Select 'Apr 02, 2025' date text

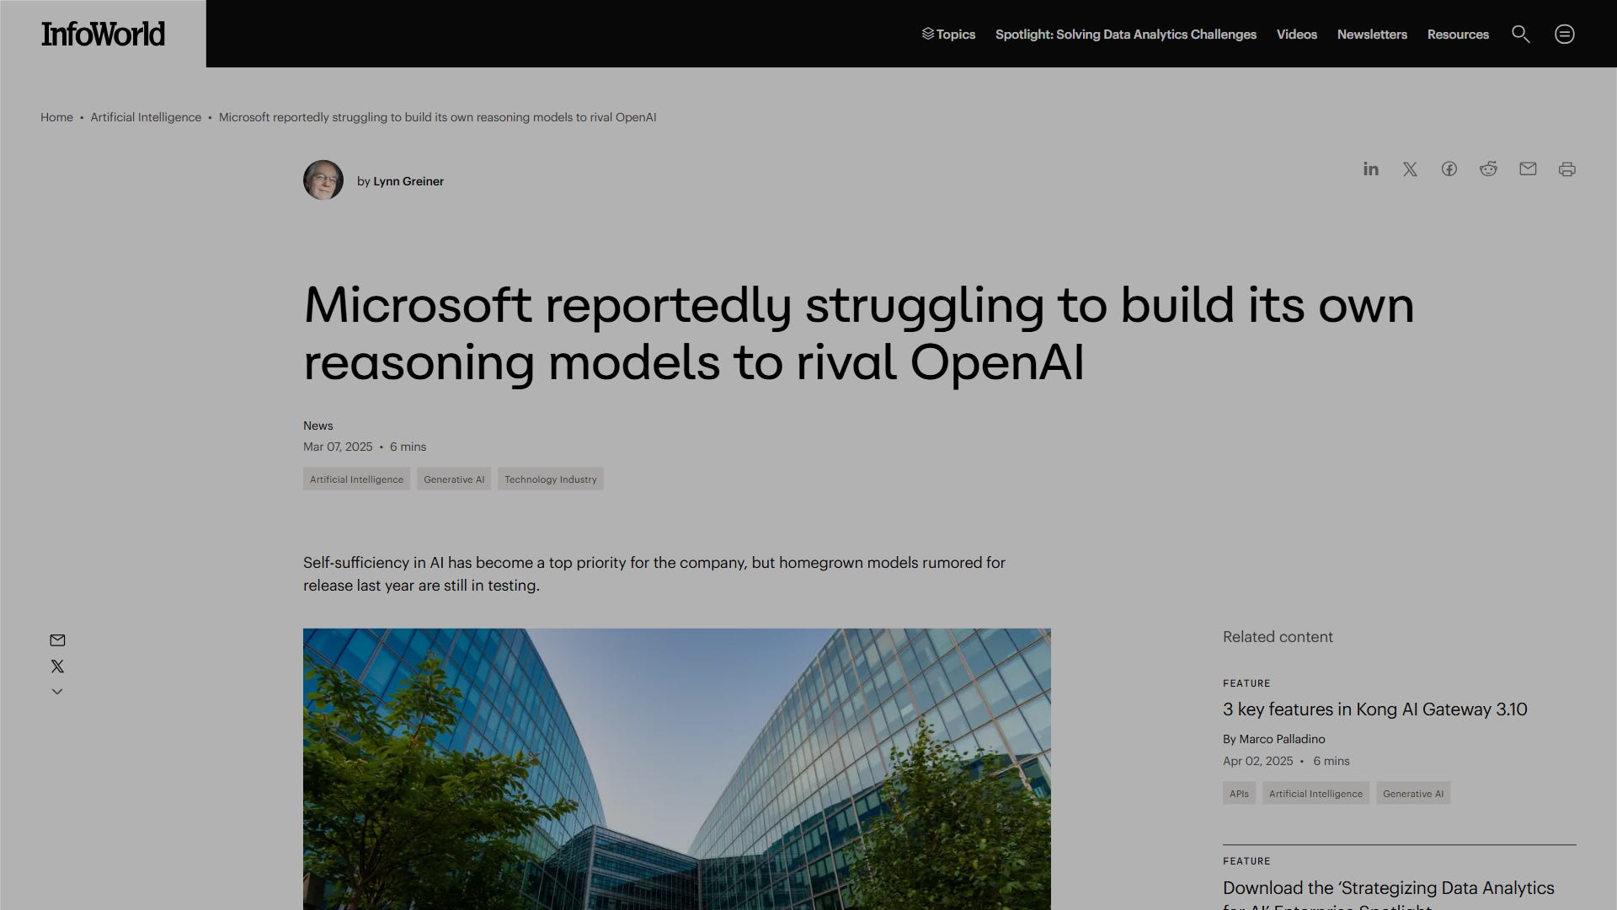point(1257,761)
